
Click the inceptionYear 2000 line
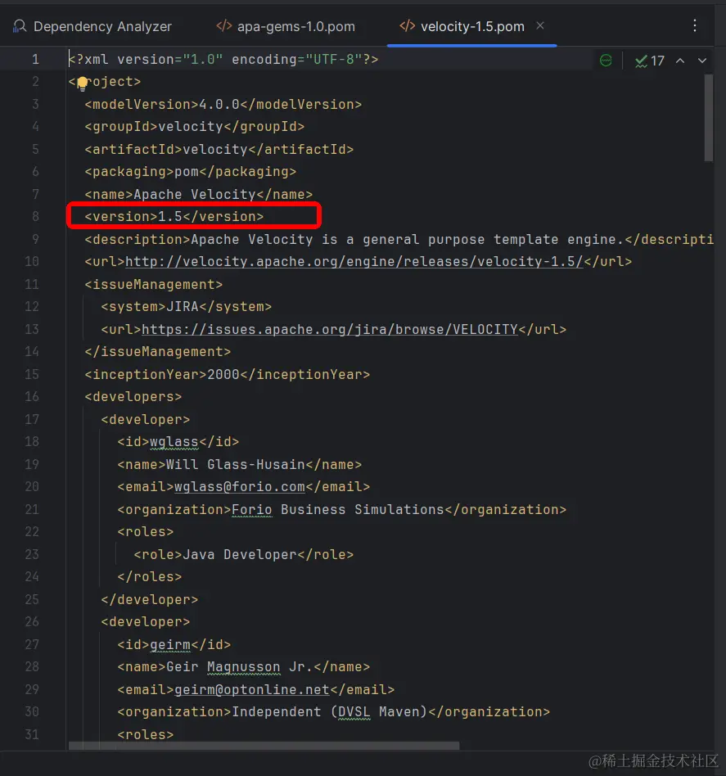pyautogui.click(x=228, y=375)
